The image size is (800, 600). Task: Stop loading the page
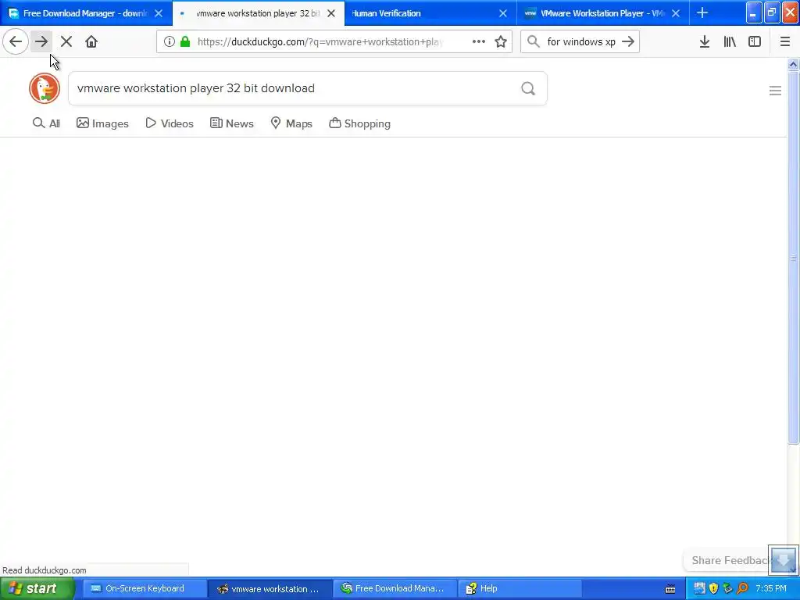pyautogui.click(x=66, y=41)
